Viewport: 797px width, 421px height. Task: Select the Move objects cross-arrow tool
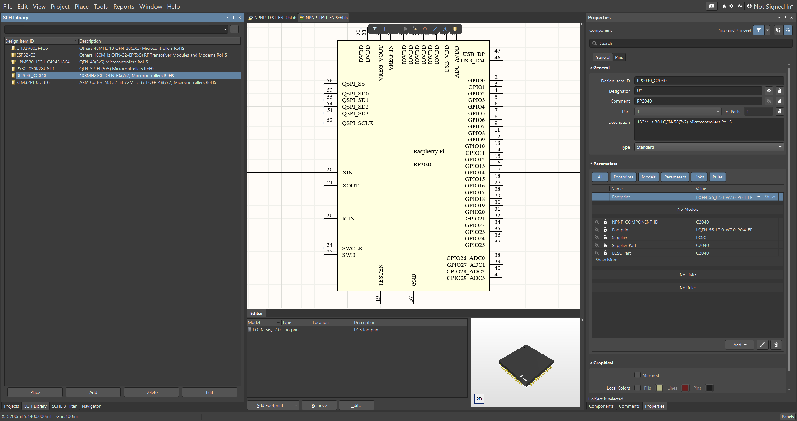(384, 29)
